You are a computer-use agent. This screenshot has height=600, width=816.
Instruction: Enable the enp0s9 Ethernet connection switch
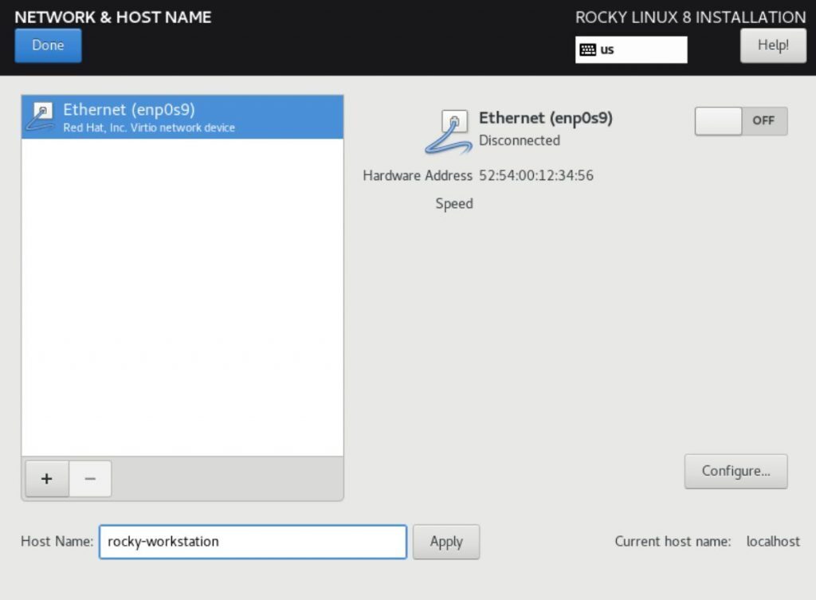click(740, 121)
